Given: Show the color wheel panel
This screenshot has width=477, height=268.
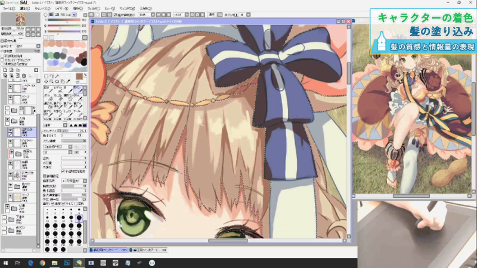Looking at the screenshot, I should point(46,14).
